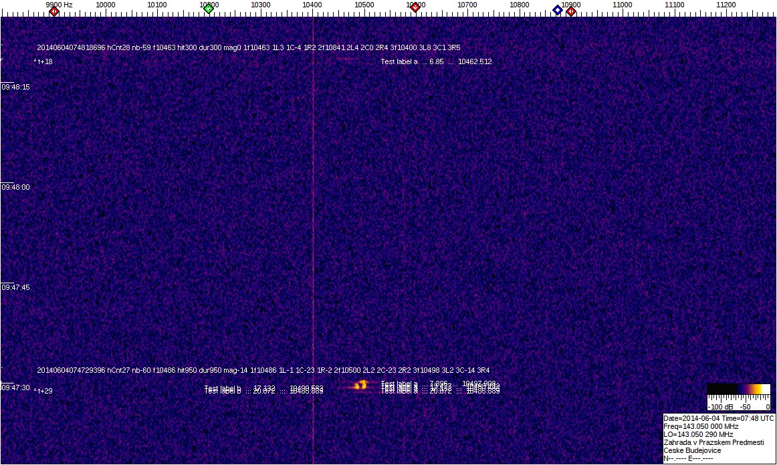Select the 09:47:45 time marker
The width and height of the screenshot is (777, 465).
click(15, 287)
